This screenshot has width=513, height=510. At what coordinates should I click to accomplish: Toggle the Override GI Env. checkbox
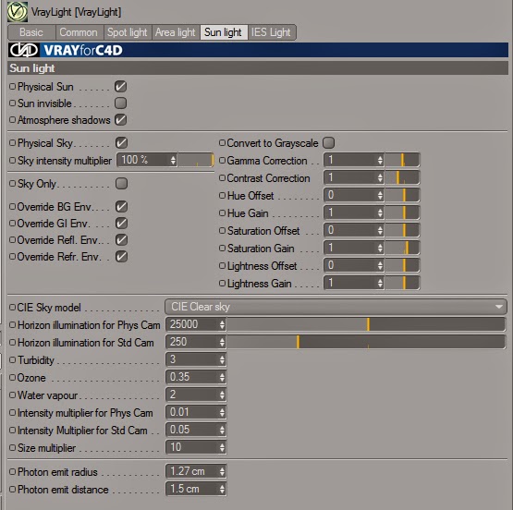(121, 224)
